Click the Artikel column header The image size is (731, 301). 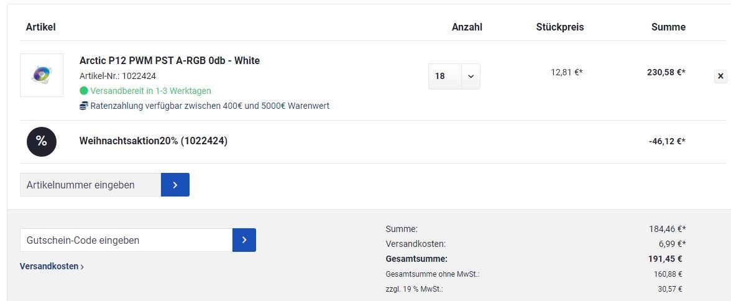[x=41, y=27]
